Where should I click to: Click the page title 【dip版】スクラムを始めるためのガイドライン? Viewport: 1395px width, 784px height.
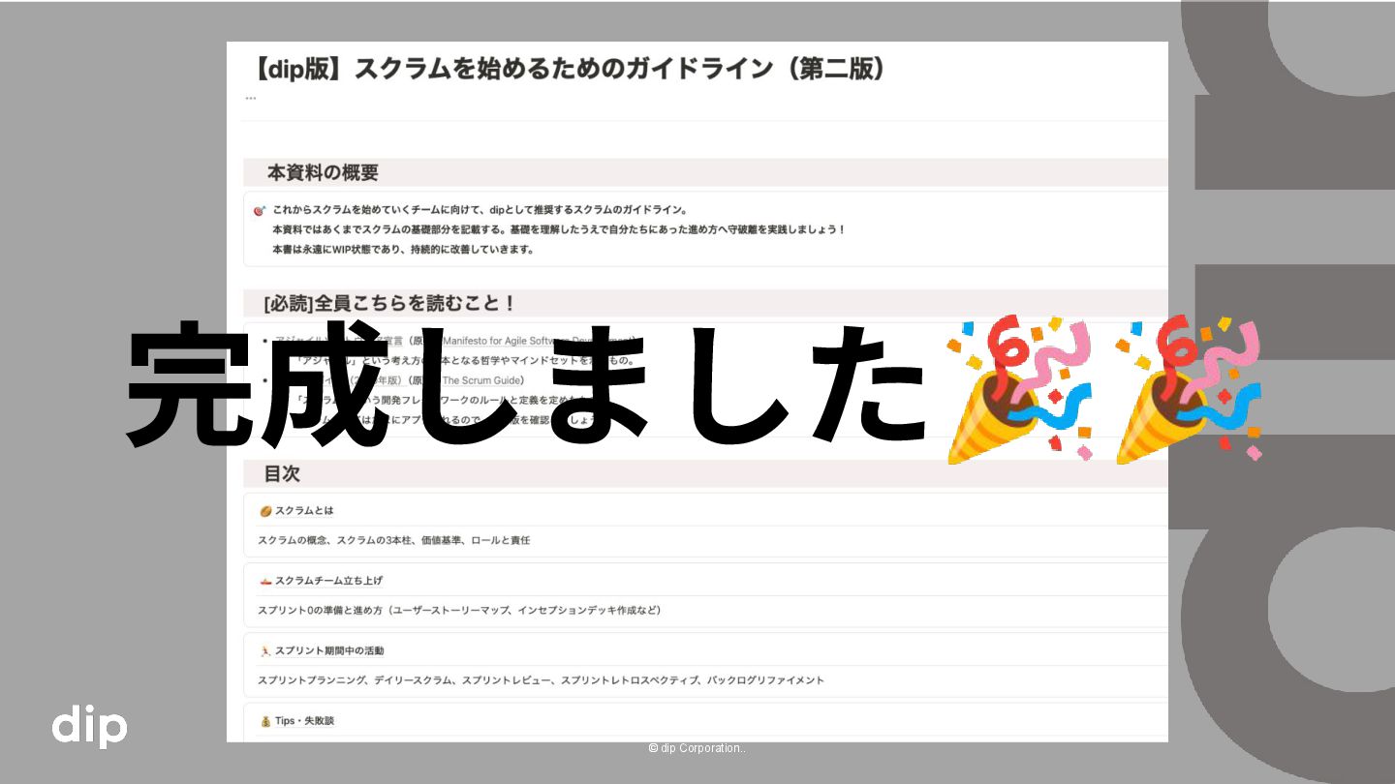point(569,70)
